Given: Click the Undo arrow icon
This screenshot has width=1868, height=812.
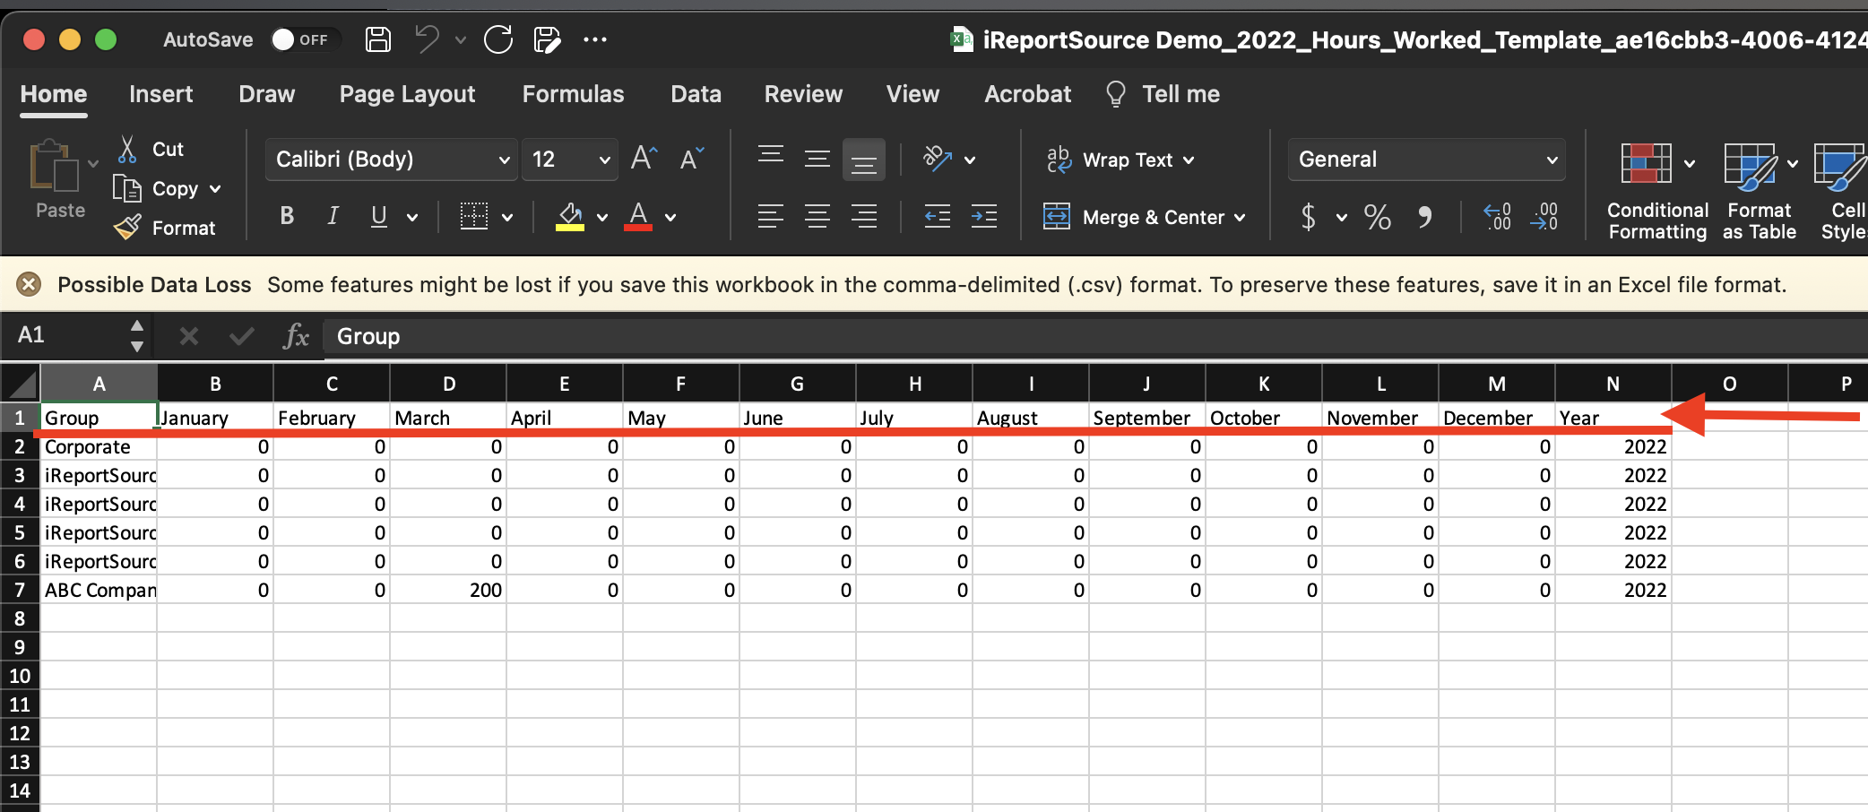Looking at the screenshot, I should click(428, 39).
